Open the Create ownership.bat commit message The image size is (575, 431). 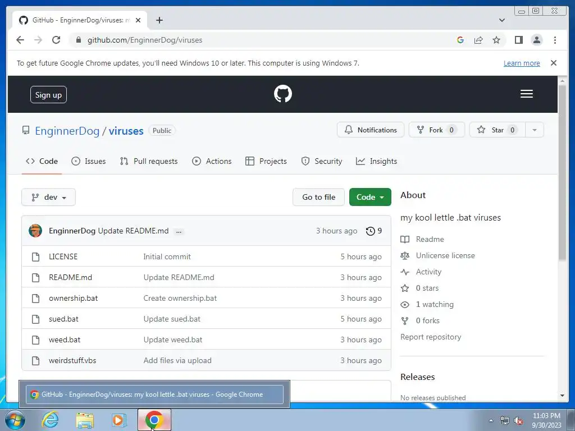pyautogui.click(x=180, y=299)
